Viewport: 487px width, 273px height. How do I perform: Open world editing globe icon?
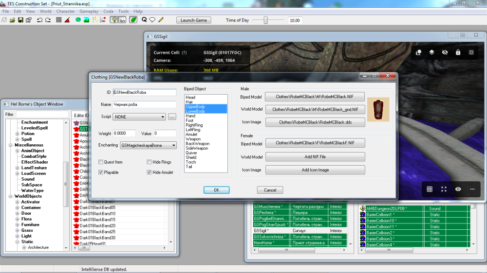(78, 20)
